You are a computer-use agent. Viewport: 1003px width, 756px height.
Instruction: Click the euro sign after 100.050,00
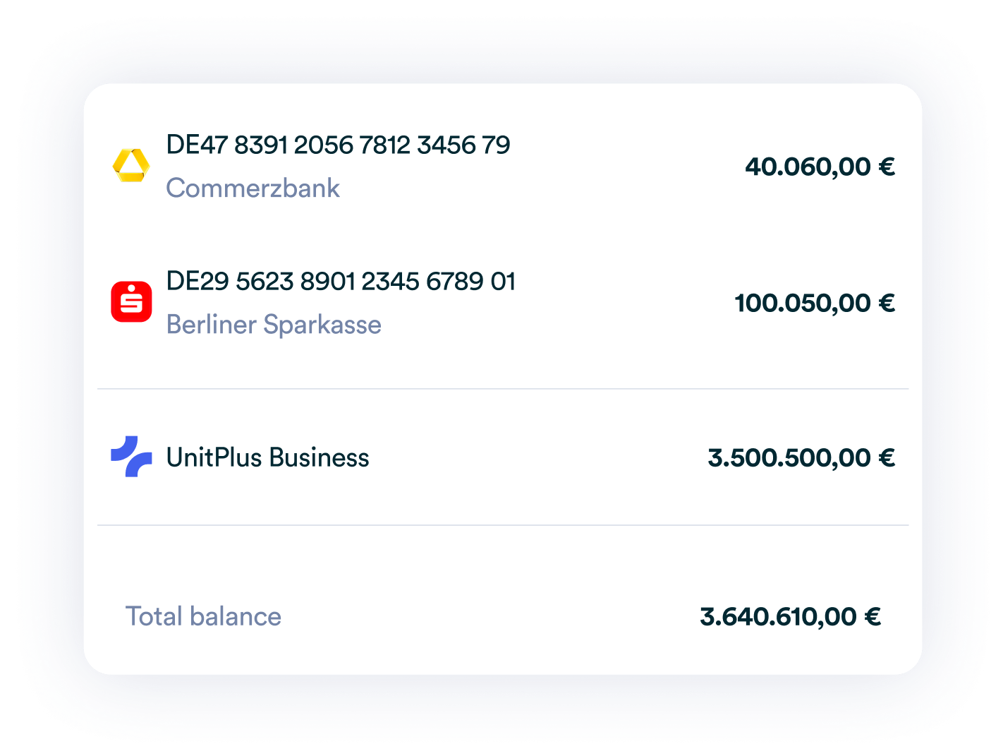(x=887, y=303)
